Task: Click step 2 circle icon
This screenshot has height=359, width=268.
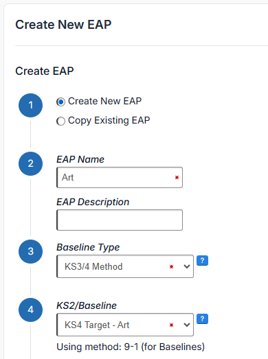Action: pyautogui.click(x=30, y=163)
